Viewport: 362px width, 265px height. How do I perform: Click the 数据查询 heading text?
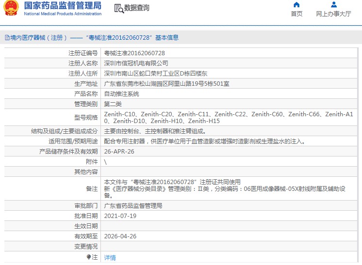click(137, 8)
